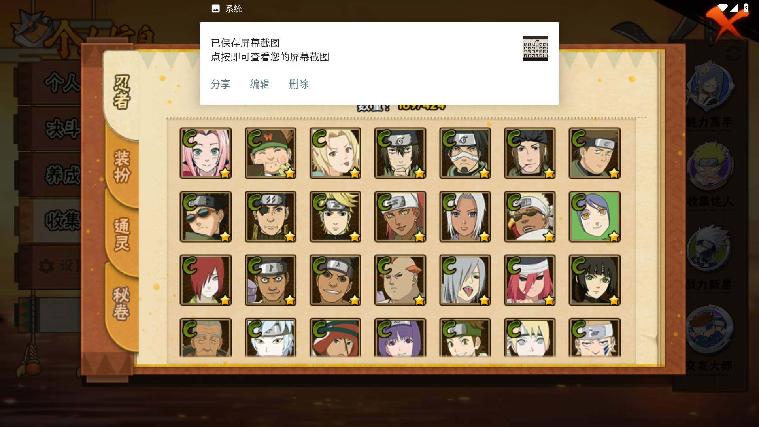Viewport: 759px width, 427px height.
Task: Open the saved screenshot thumbnail preview
Action: click(x=536, y=48)
